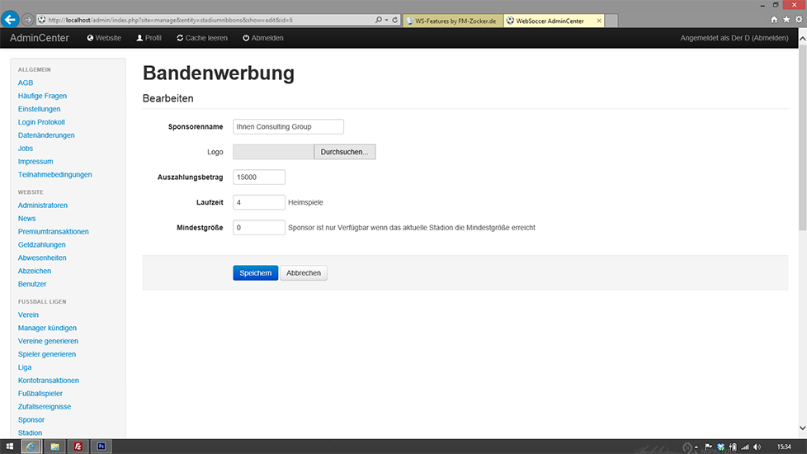807x454 pixels.
Task: Click the Windows Start button
Action: point(9,447)
